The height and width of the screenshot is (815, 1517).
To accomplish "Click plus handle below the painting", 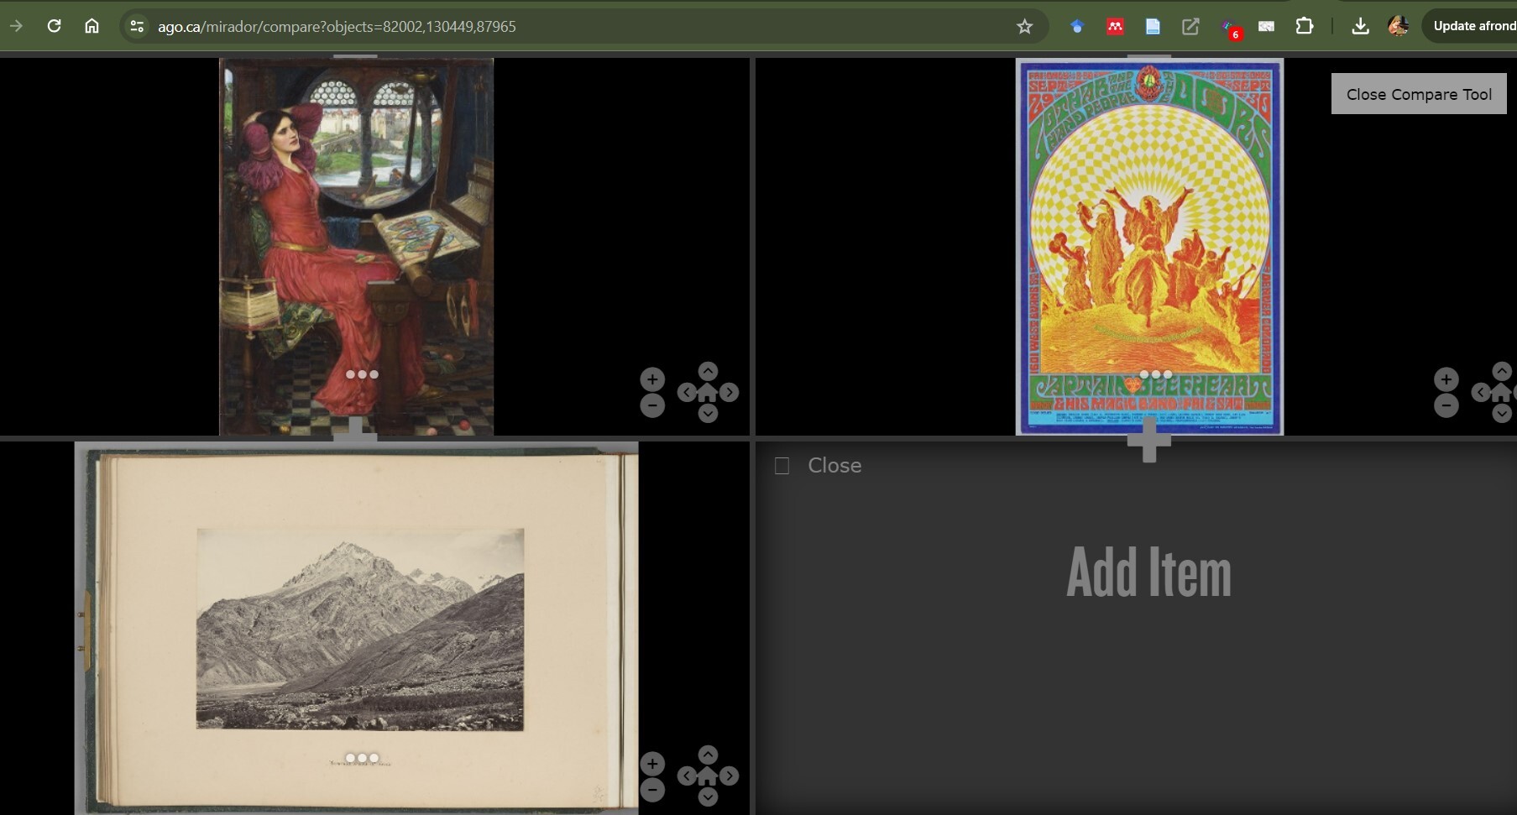I will click(355, 429).
